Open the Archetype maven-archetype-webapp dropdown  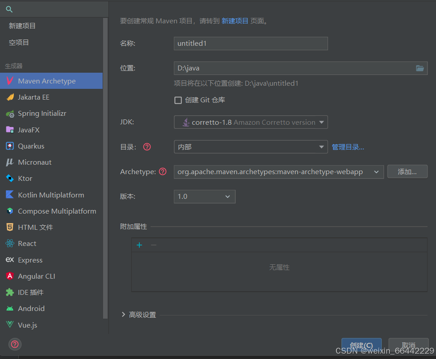coord(279,171)
